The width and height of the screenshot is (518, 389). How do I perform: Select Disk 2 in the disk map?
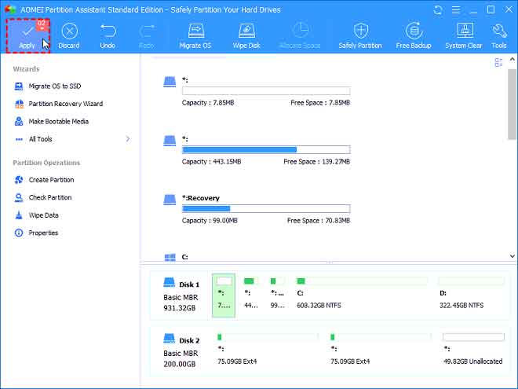click(181, 352)
